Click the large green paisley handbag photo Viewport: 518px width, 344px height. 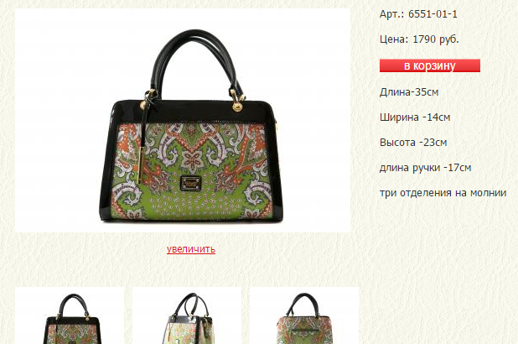[x=183, y=121]
